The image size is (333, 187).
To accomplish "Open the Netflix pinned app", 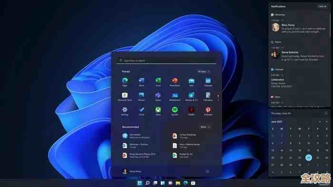I will [x=191, y=111].
